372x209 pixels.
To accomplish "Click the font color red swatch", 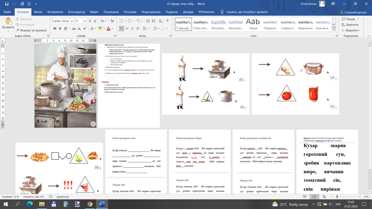I will (x=108, y=28).
